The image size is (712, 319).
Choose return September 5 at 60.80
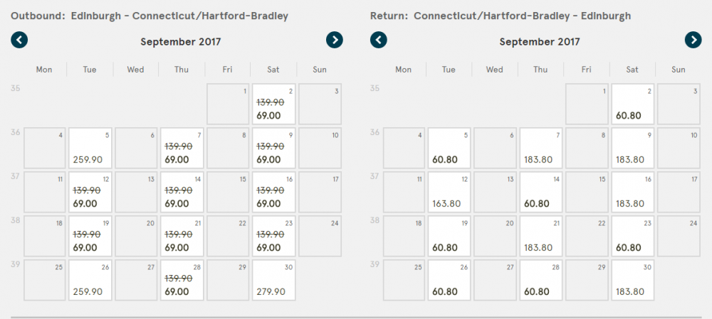coord(449,148)
